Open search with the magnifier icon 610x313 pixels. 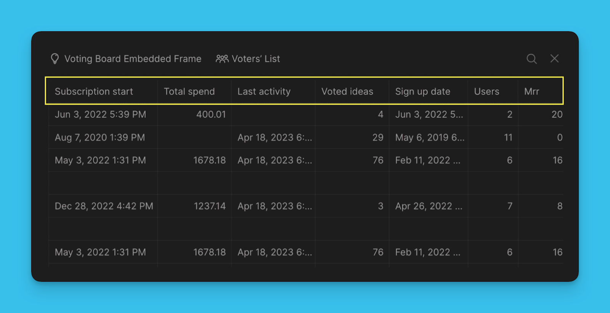click(x=531, y=59)
